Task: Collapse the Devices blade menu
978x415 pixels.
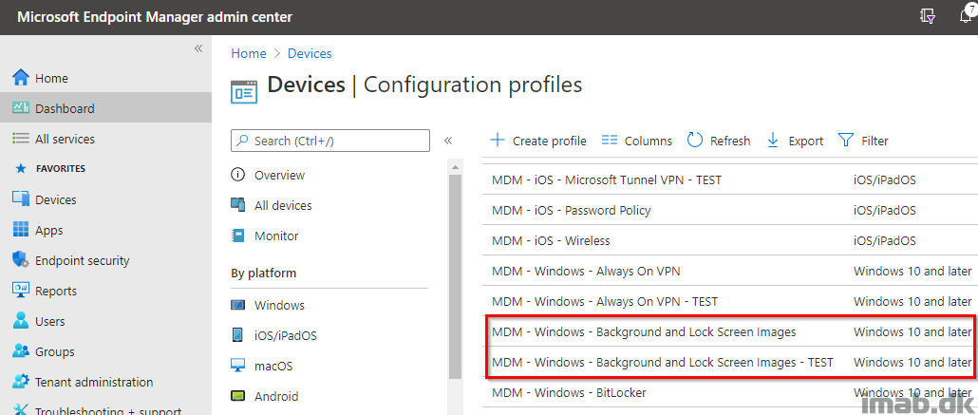Action: click(448, 141)
